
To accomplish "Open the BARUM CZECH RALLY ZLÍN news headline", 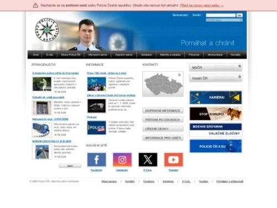I will point(52,141).
